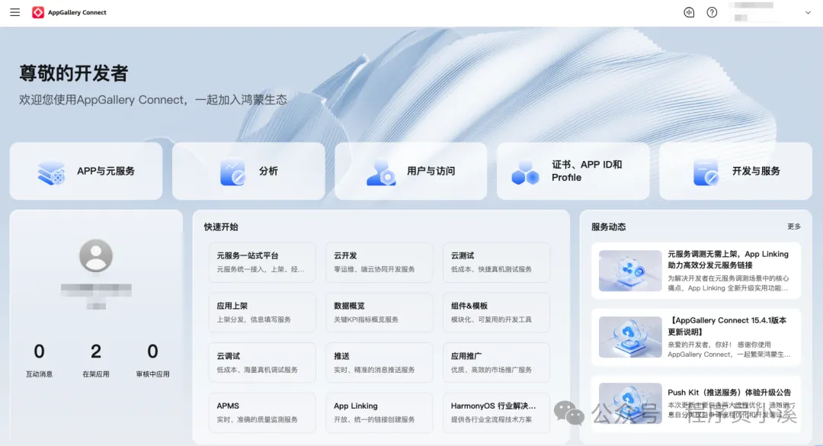Open 推送 message service

pos(379,362)
